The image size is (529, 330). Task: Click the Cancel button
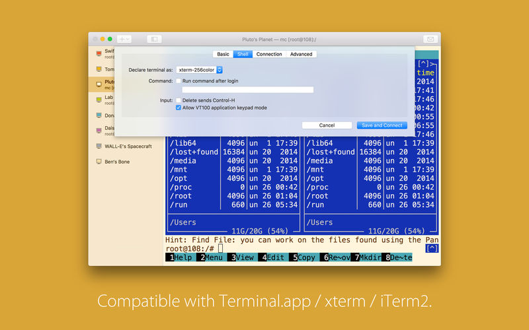click(x=327, y=125)
